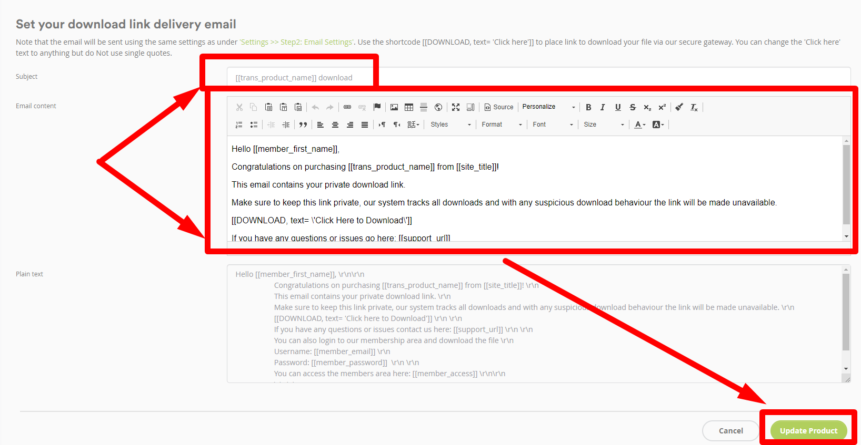The image size is (861, 445).
Task: Click the Redo arrow icon
Action: point(330,107)
